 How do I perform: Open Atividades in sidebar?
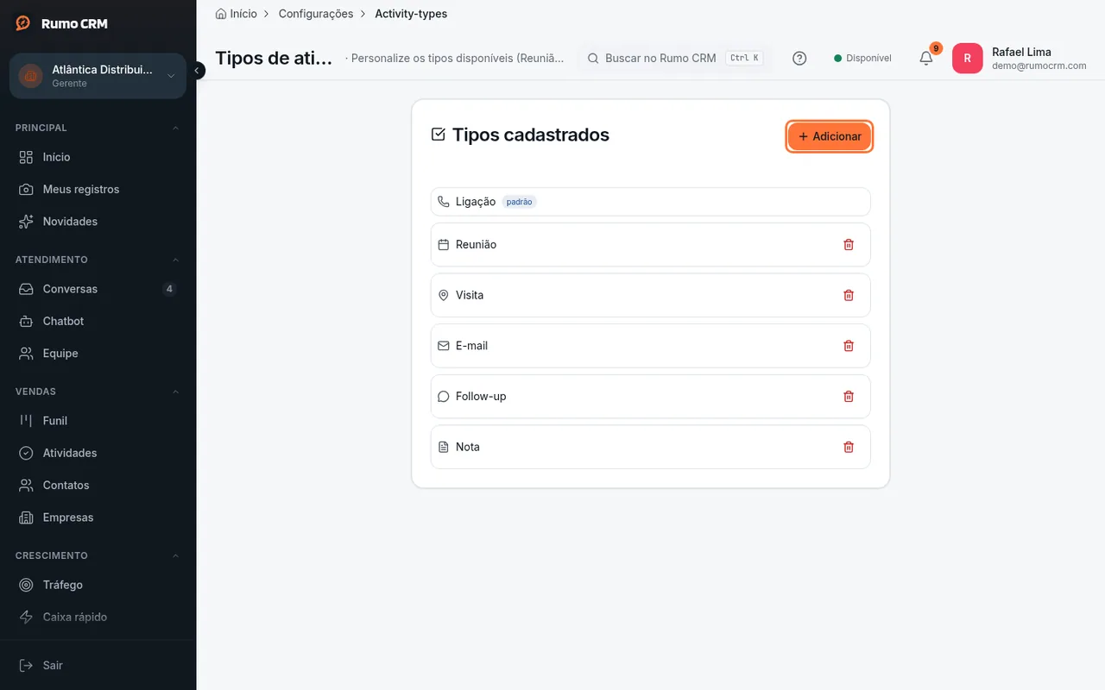[x=98, y=453]
